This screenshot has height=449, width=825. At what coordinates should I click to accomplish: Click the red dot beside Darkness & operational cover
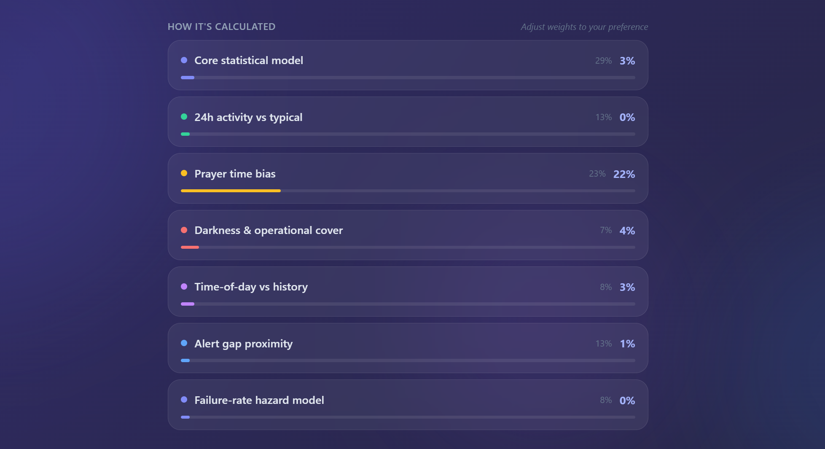pos(184,230)
